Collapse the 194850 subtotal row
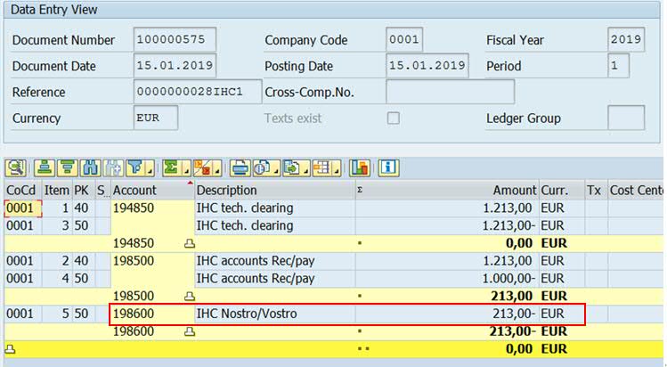The image size is (667, 367). 189,242
